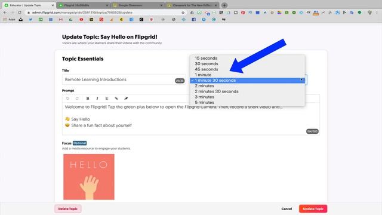Redo the edit in the Prompt editor

77,99
